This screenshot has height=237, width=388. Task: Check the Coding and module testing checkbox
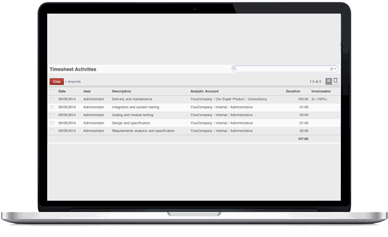pyautogui.click(x=52, y=115)
